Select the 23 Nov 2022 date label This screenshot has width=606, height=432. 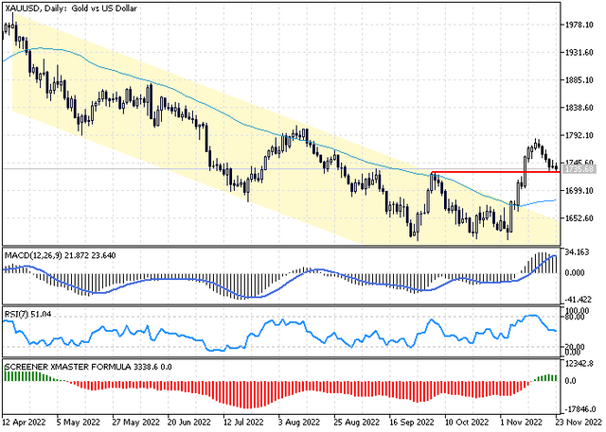click(x=579, y=422)
